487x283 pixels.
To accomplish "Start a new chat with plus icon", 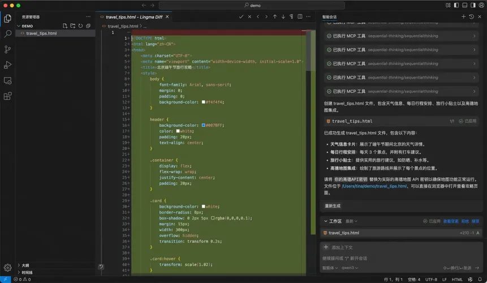I will pos(463,17).
